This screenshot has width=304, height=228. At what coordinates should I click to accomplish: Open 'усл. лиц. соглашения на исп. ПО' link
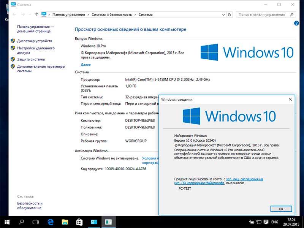(218, 181)
